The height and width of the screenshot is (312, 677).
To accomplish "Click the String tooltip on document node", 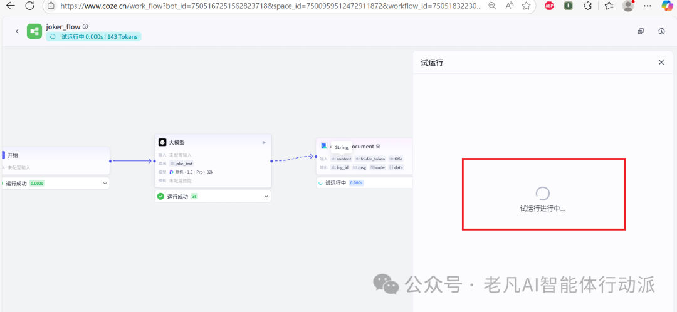I will click(342, 148).
